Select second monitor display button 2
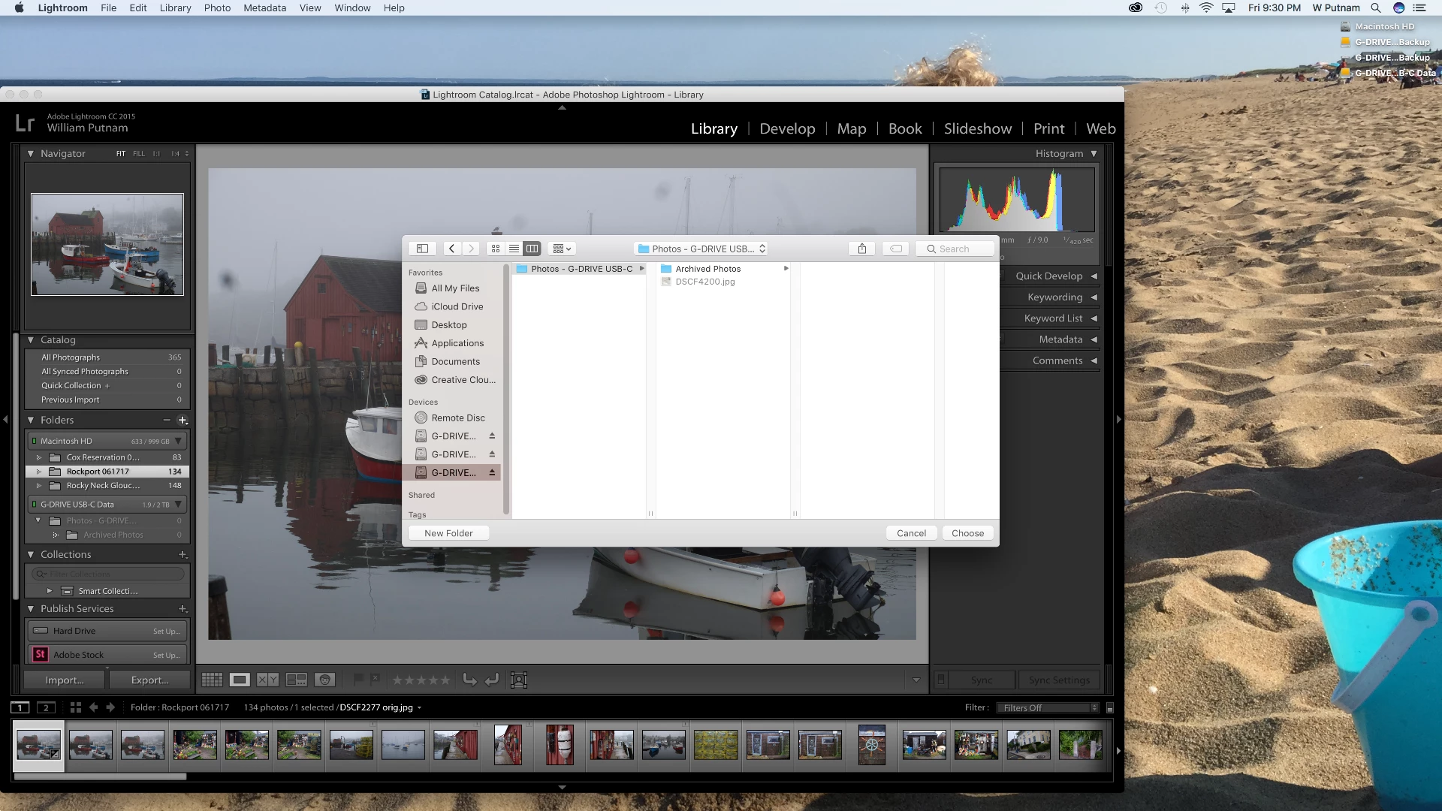 (x=46, y=707)
